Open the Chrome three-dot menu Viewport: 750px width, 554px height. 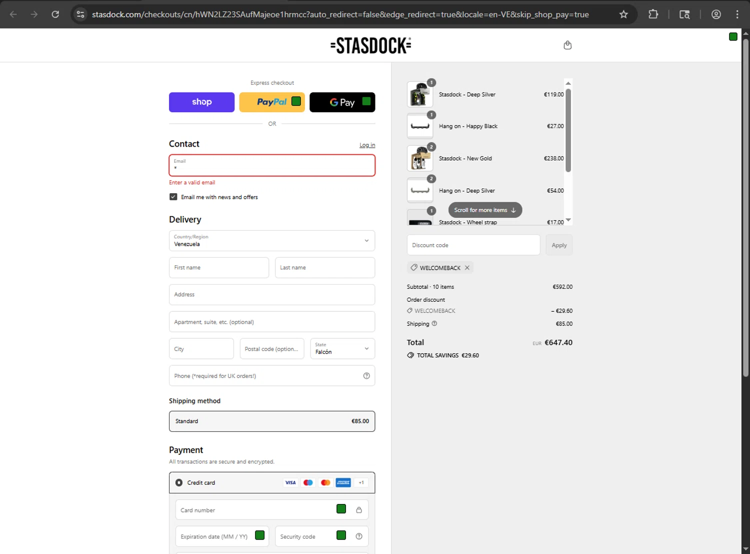pos(737,15)
